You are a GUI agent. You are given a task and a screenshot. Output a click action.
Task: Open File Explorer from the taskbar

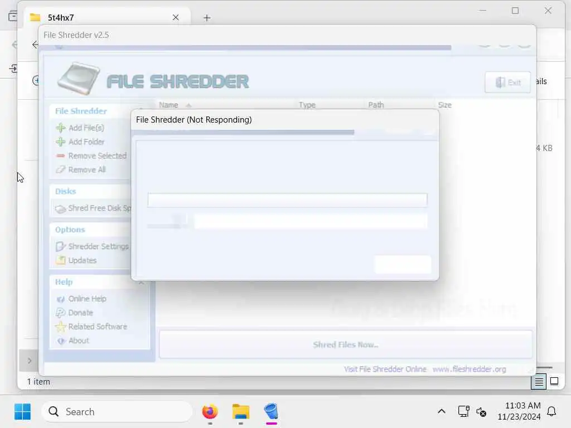(x=241, y=412)
